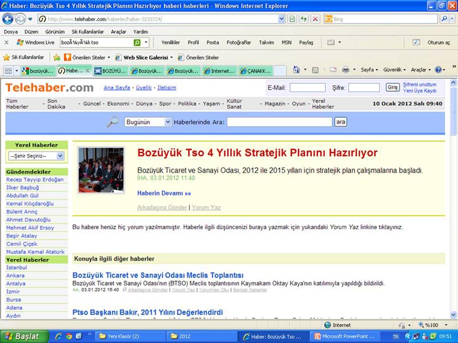This screenshot has width=458, height=343.
Task: Expand Önerilen Siteler dropdown
Action: click(x=109, y=58)
